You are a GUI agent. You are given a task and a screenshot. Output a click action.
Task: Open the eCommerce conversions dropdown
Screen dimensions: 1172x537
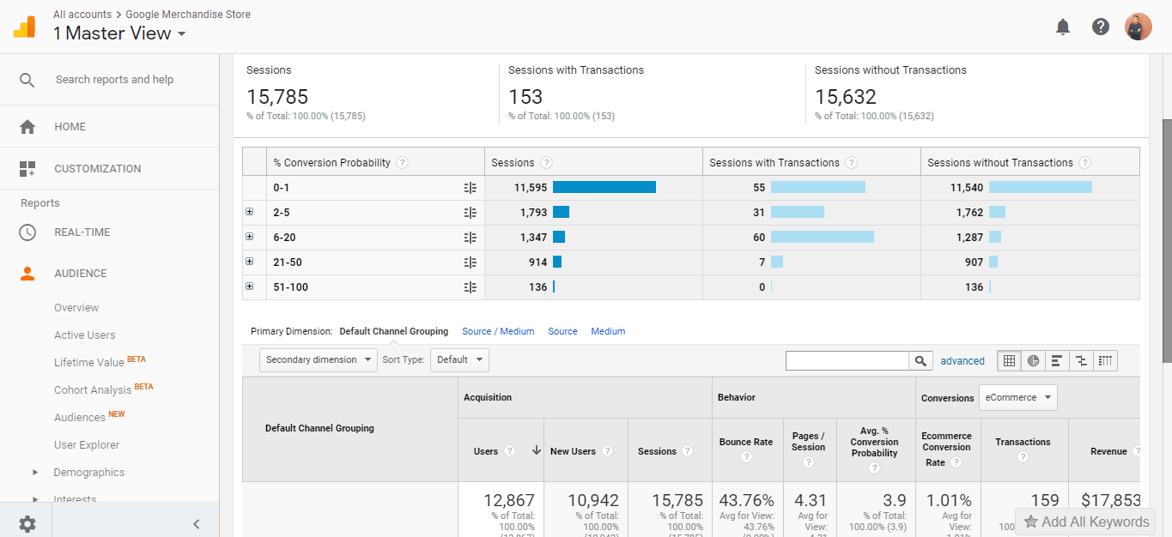[1018, 397]
